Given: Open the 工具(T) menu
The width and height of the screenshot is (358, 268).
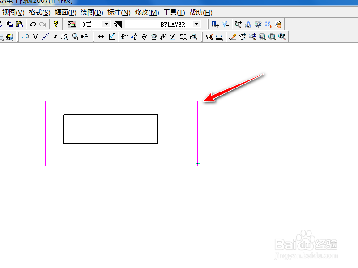Looking at the screenshot, I should pyautogui.click(x=174, y=13).
